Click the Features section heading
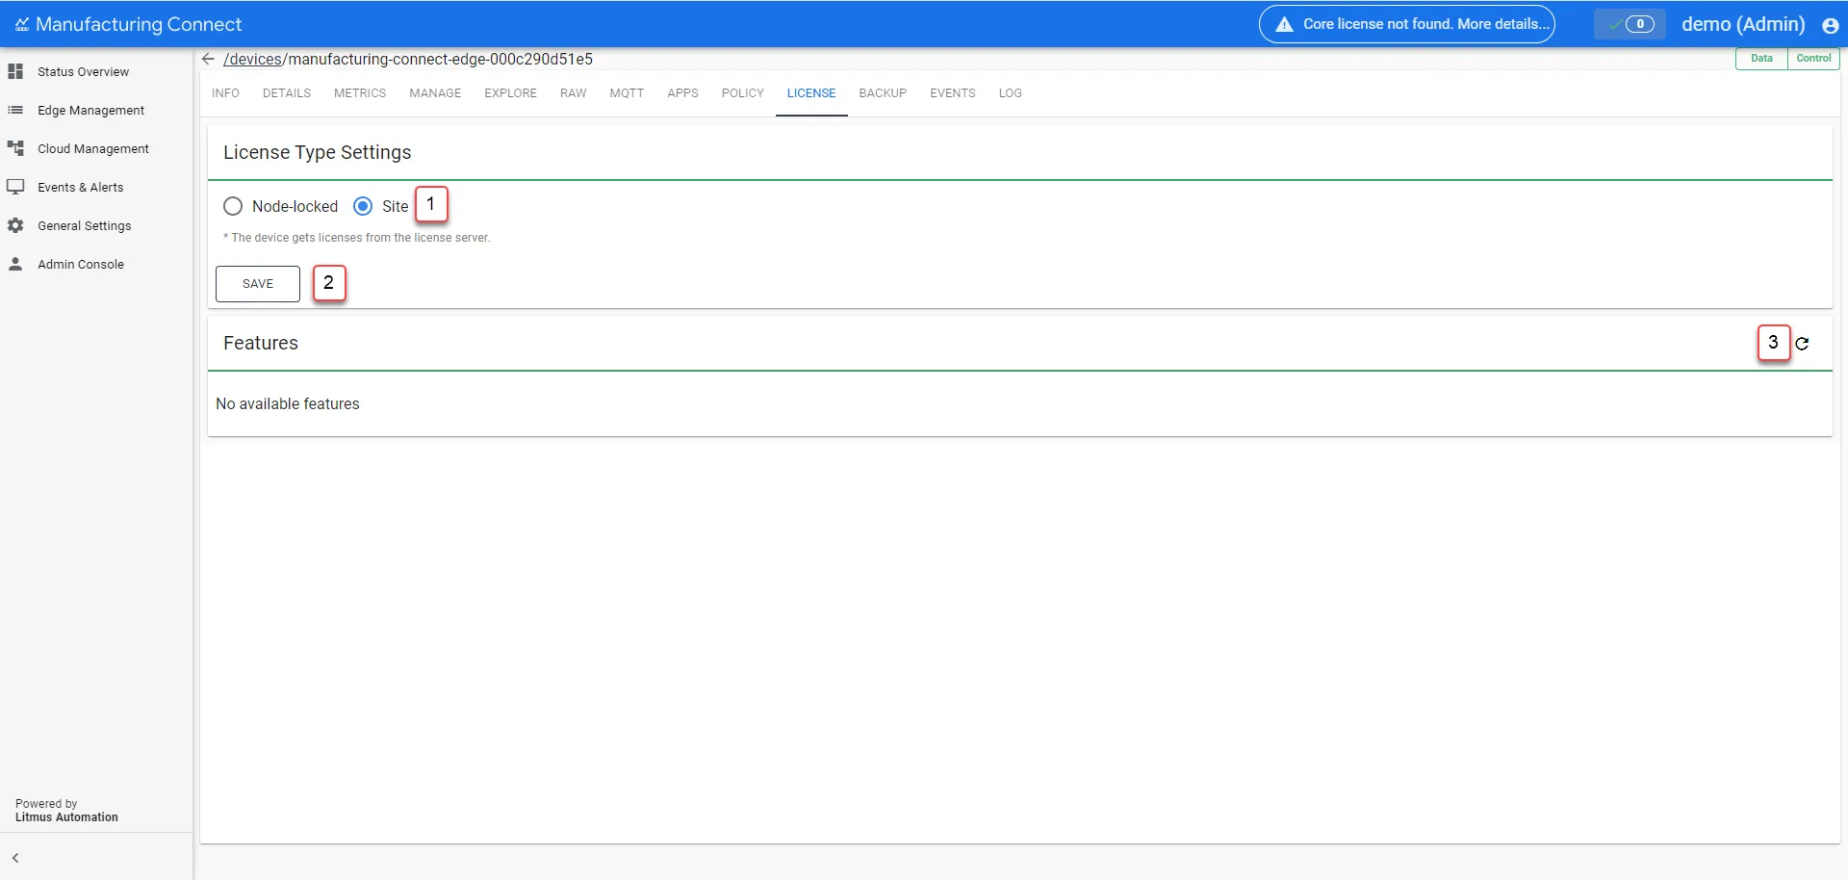The width and height of the screenshot is (1848, 880). coord(261,343)
